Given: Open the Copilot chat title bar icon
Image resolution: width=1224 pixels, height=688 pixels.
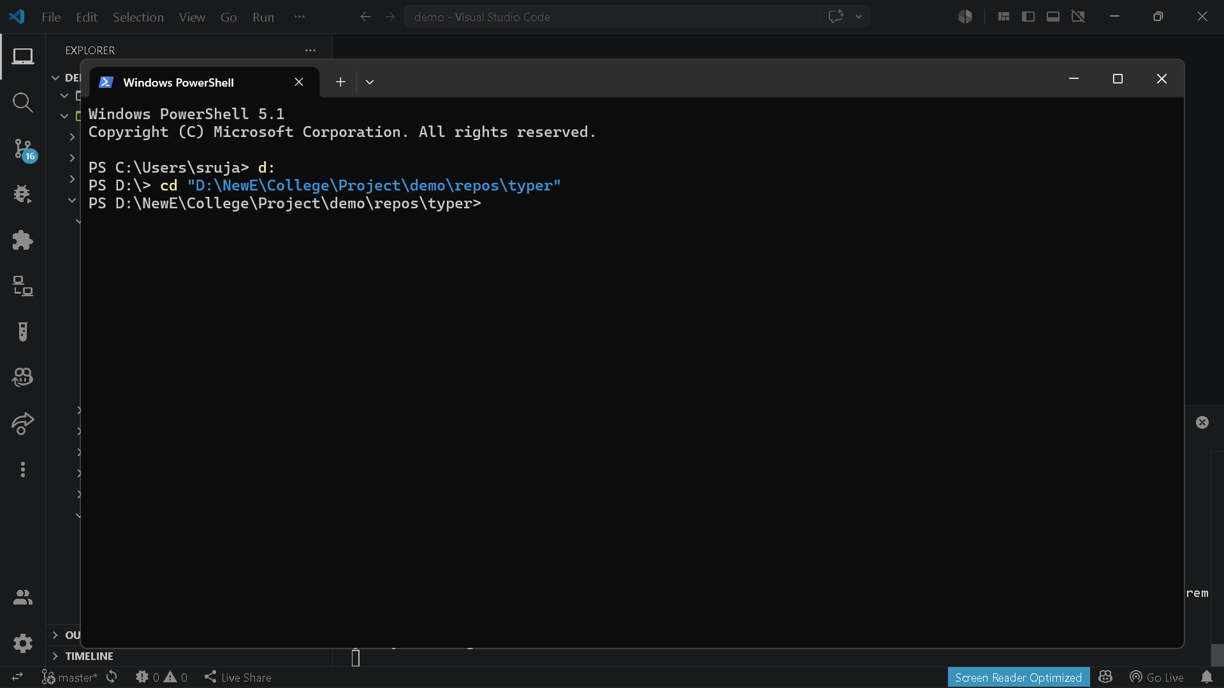Looking at the screenshot, I should [836, 17].
